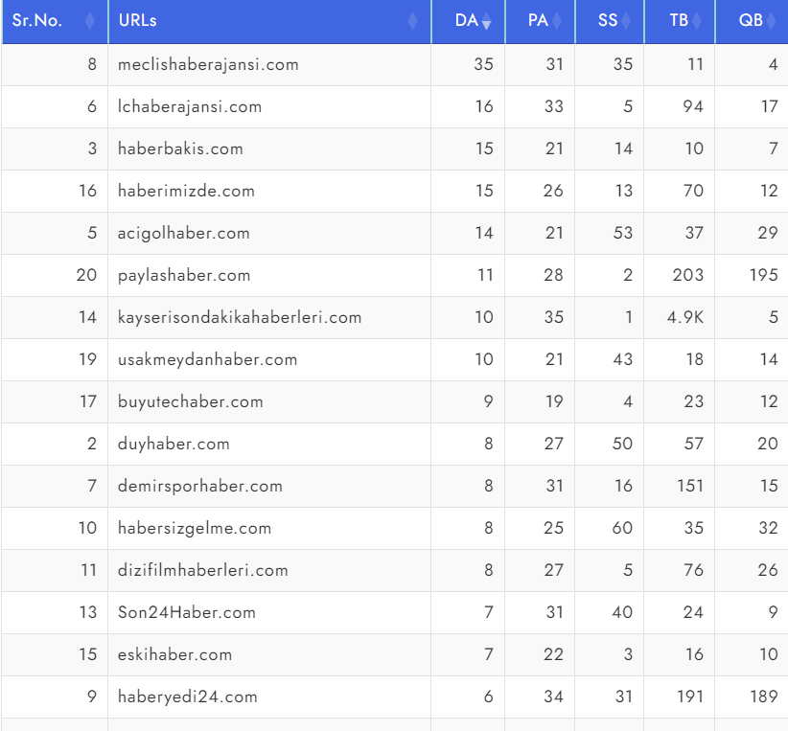Viewport: 788px width, 731px height.
Task: Select the usakmeydanhaber.com entry
Action: tap(207, 360)
